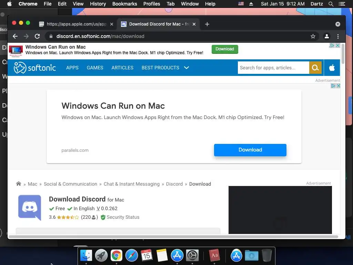Viewport: 353px width, 265px height.
Task: Go back using Chrome's back arrow
Action: (x=15, y=36)
